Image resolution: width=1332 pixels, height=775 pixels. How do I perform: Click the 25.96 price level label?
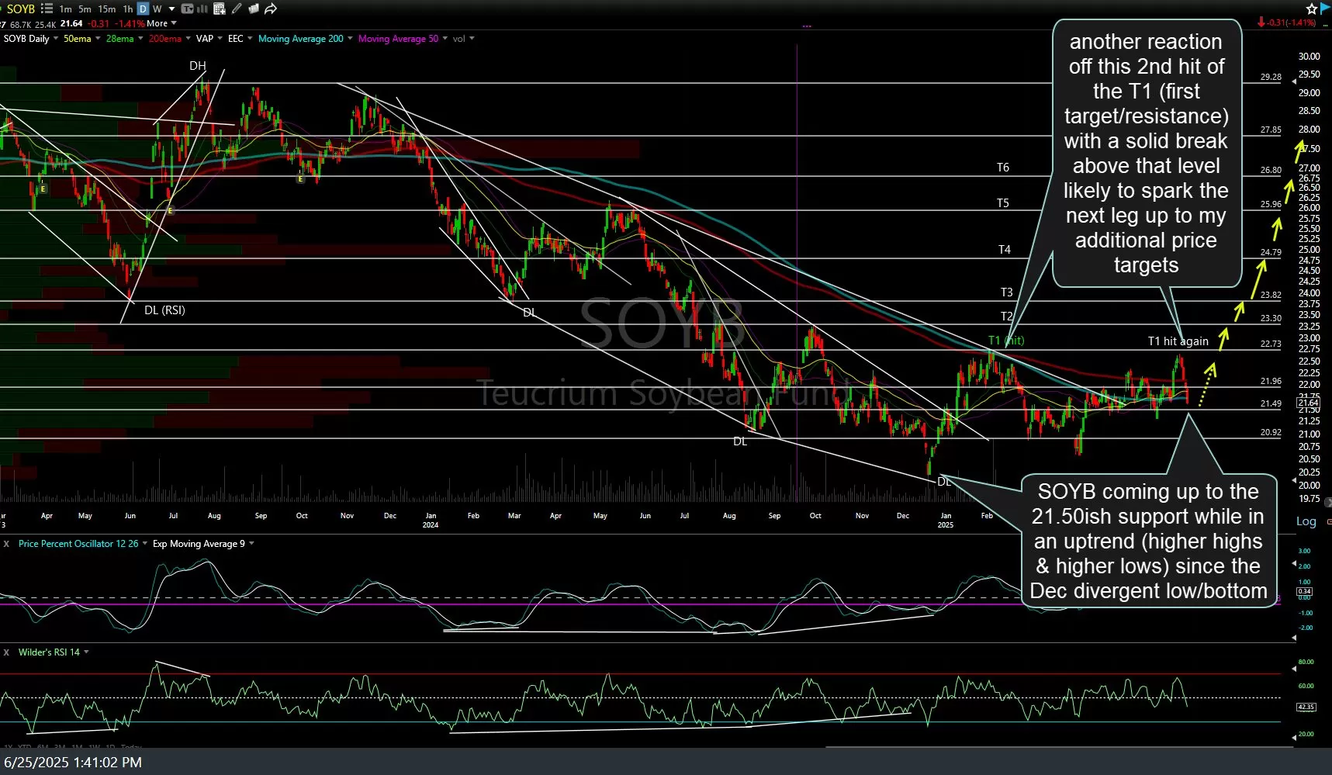coord(1271,204)
